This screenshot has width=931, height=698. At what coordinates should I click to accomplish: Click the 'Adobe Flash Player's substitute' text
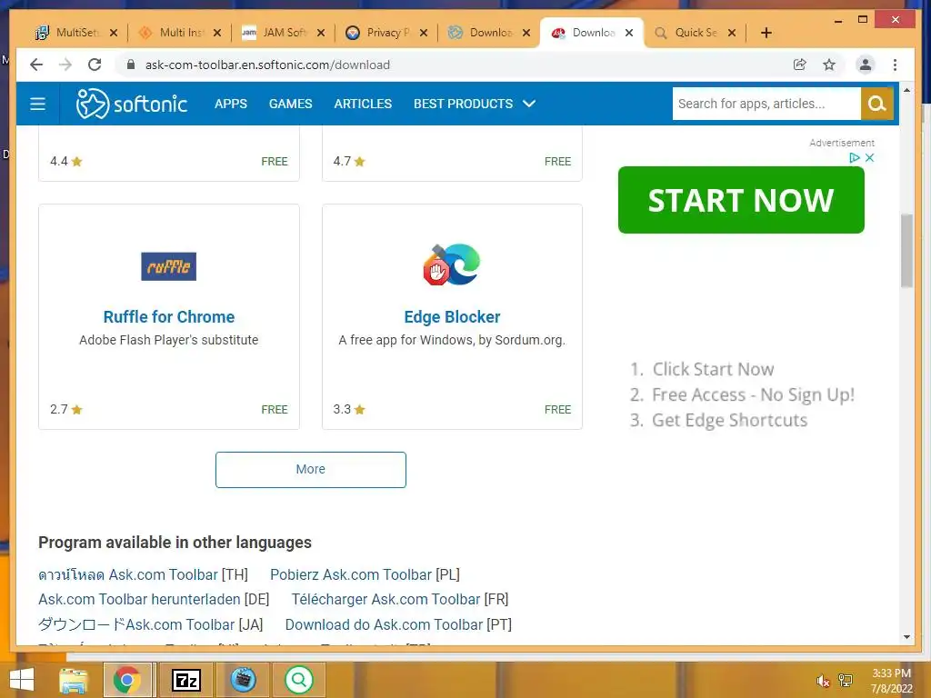point(168,340)
